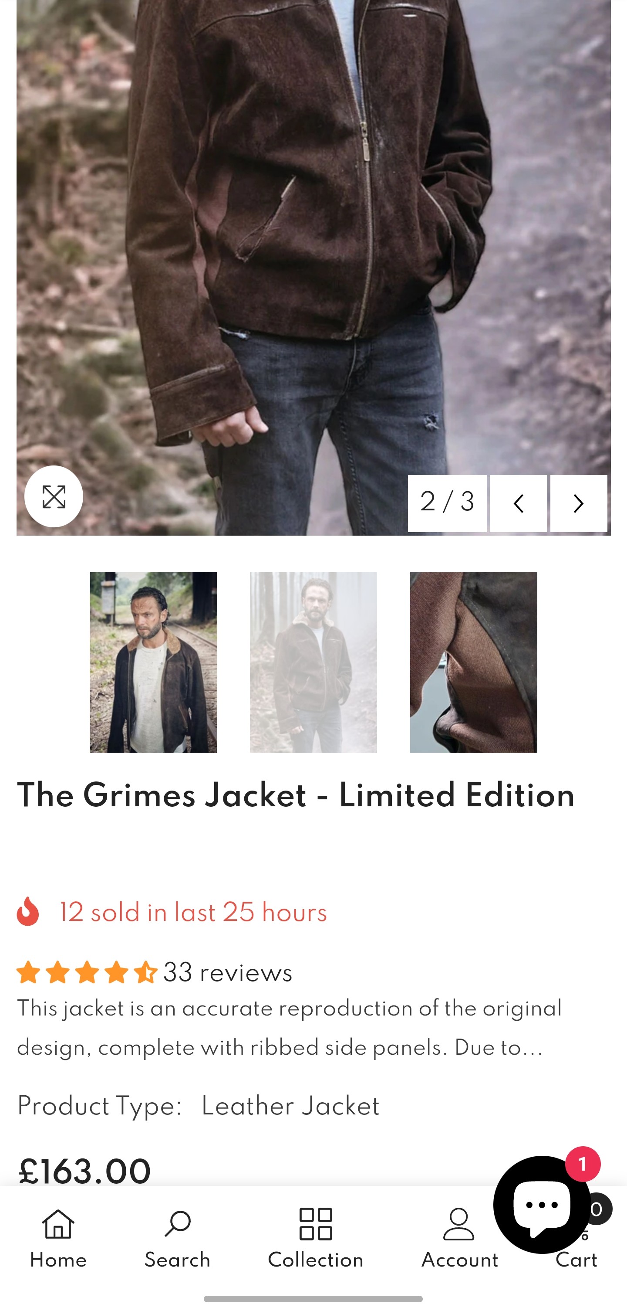This screenshot has width=627, height=1311.
Task: Click the Leather Jacket product type link
Action: [x=290, y=1107]
